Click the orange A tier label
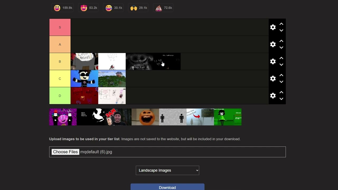Screen dimensions: 338x190 (x=60, y=44)
